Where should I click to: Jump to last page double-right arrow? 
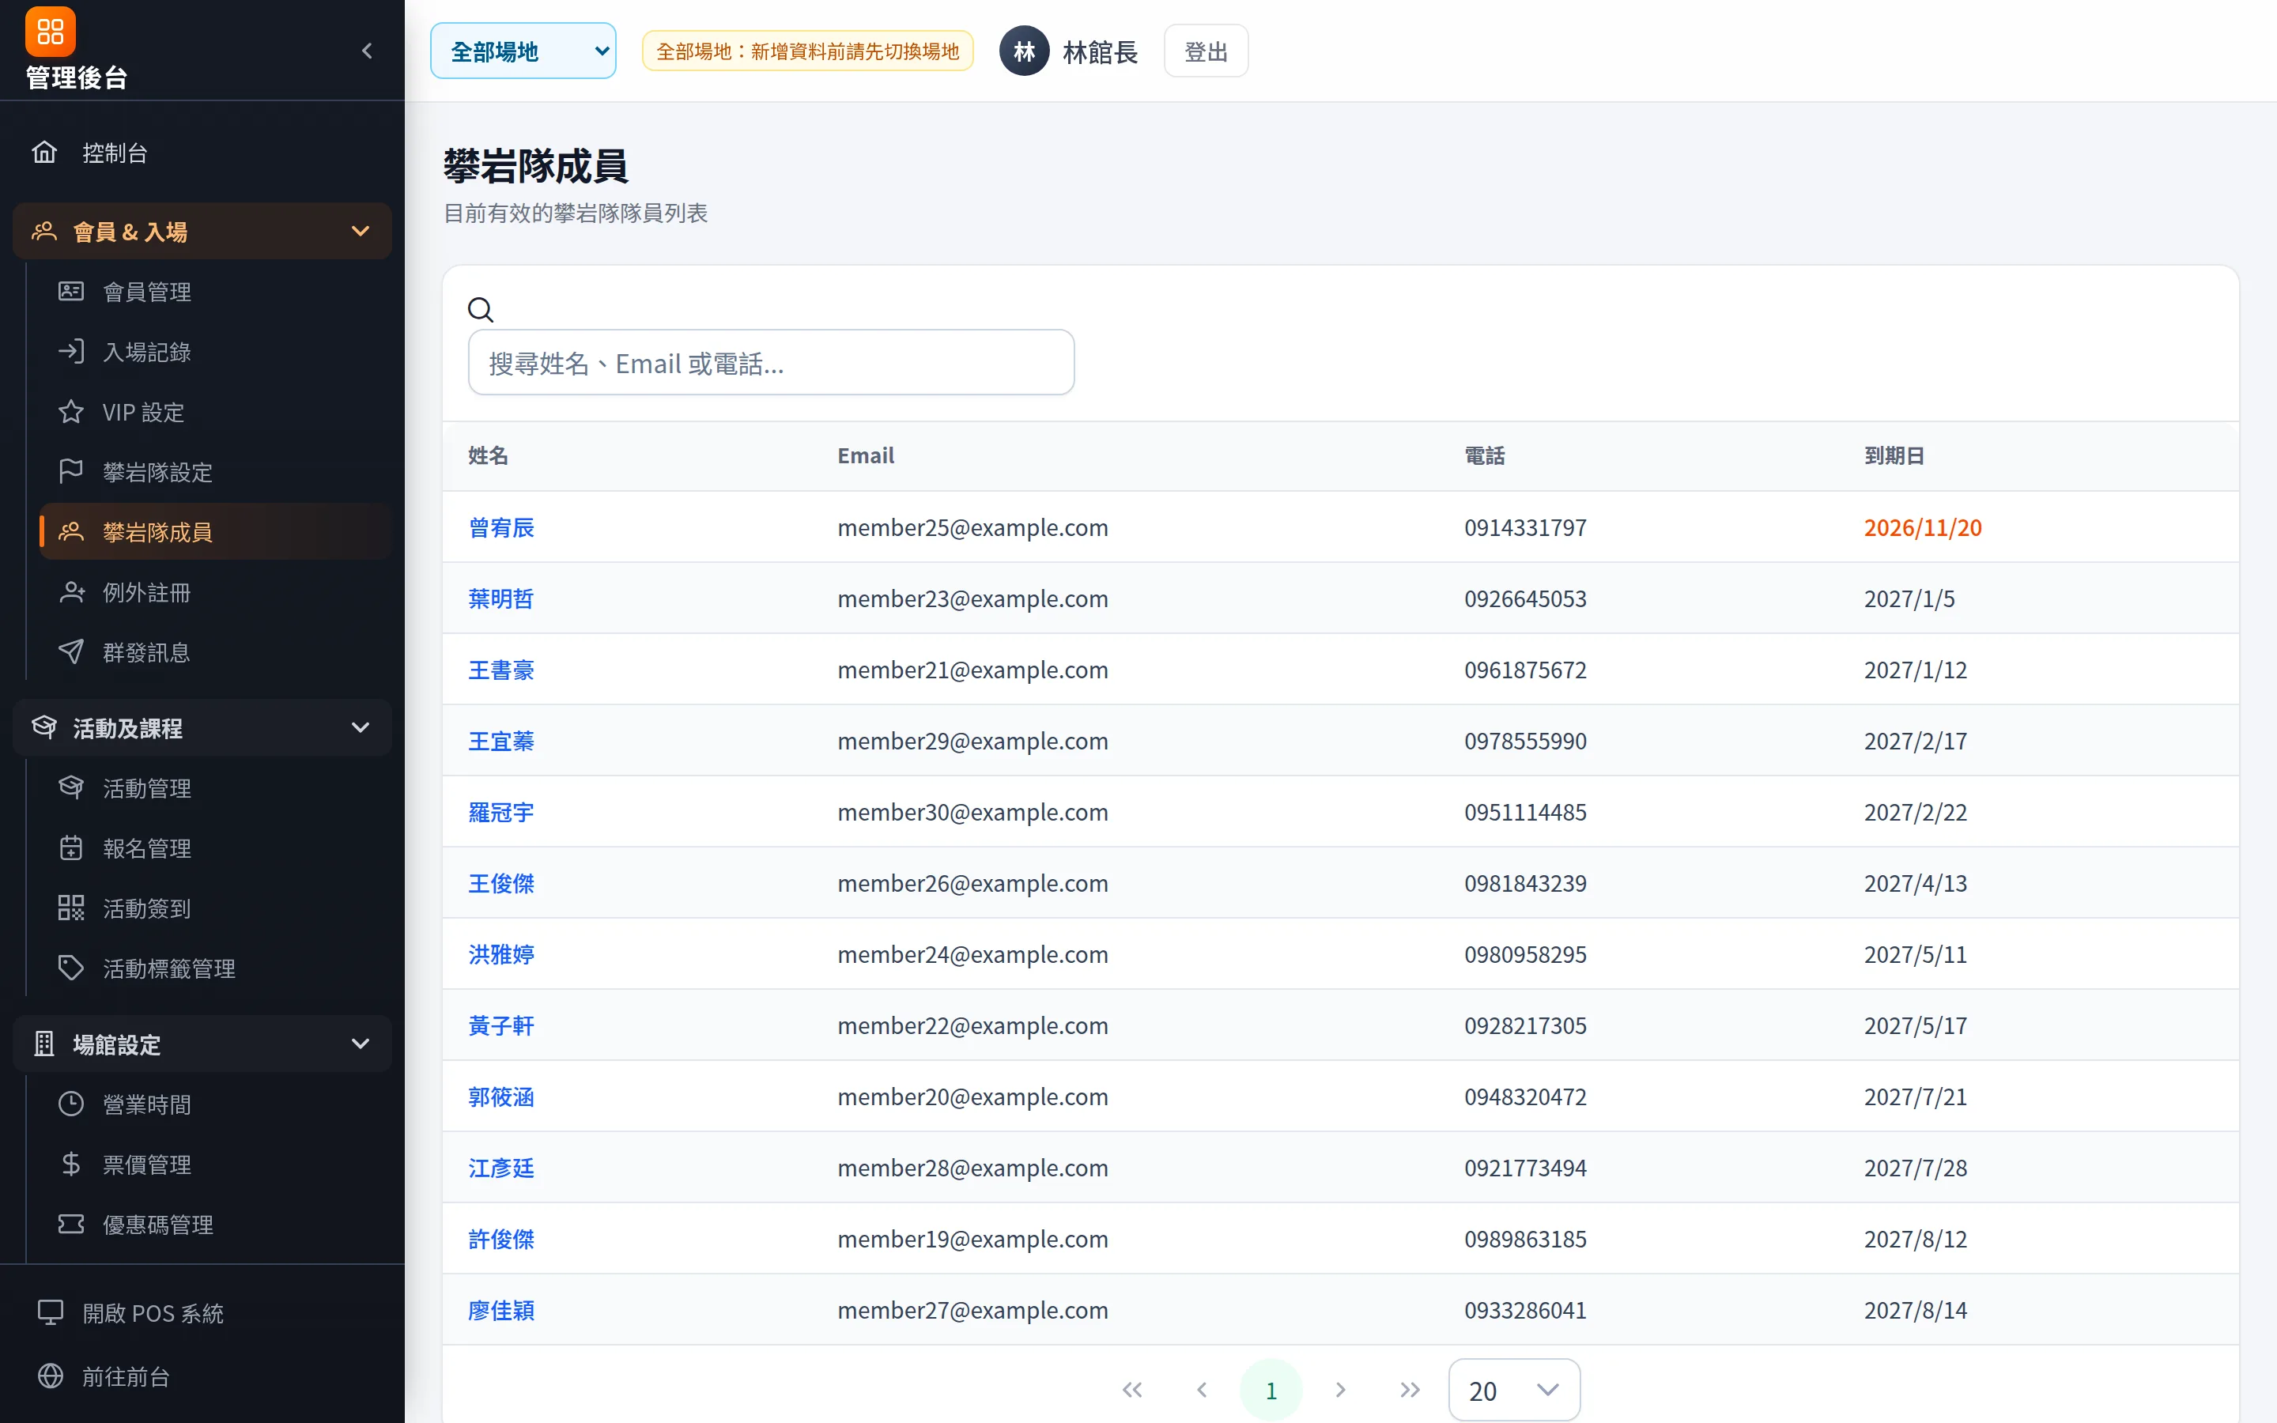click(x=1410, y=1390)
